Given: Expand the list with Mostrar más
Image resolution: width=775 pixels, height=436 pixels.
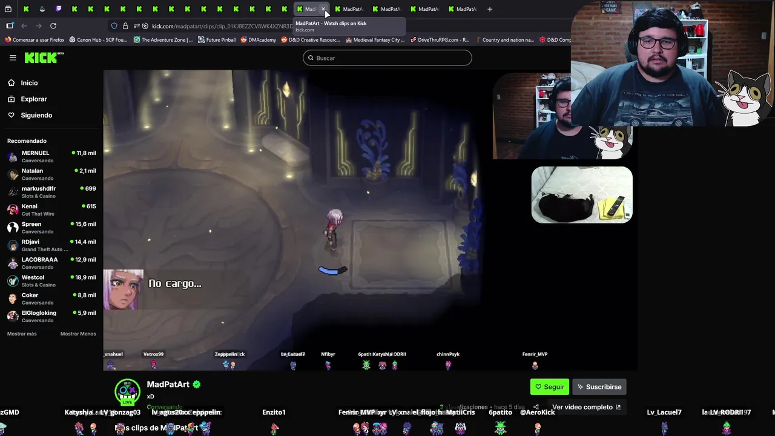Looking at the screenshot, I should pos(22,334).
